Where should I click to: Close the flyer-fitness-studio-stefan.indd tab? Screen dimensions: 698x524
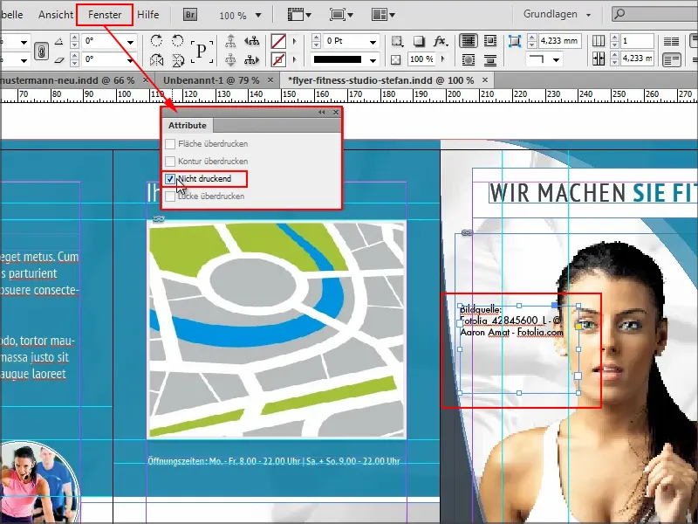[485, 80]
